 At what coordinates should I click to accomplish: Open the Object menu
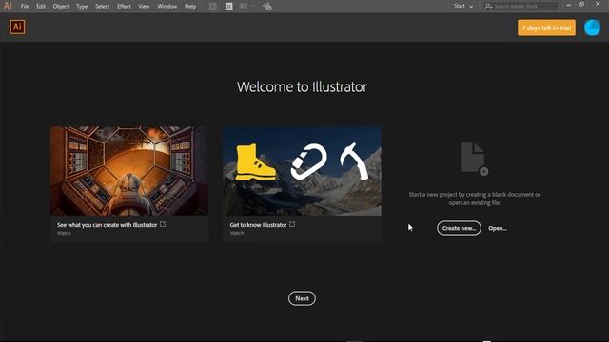point(61,7)
